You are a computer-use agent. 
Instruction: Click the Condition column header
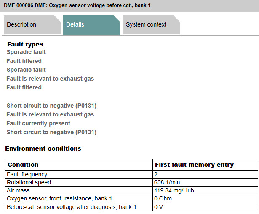click(x=23, y=165)
